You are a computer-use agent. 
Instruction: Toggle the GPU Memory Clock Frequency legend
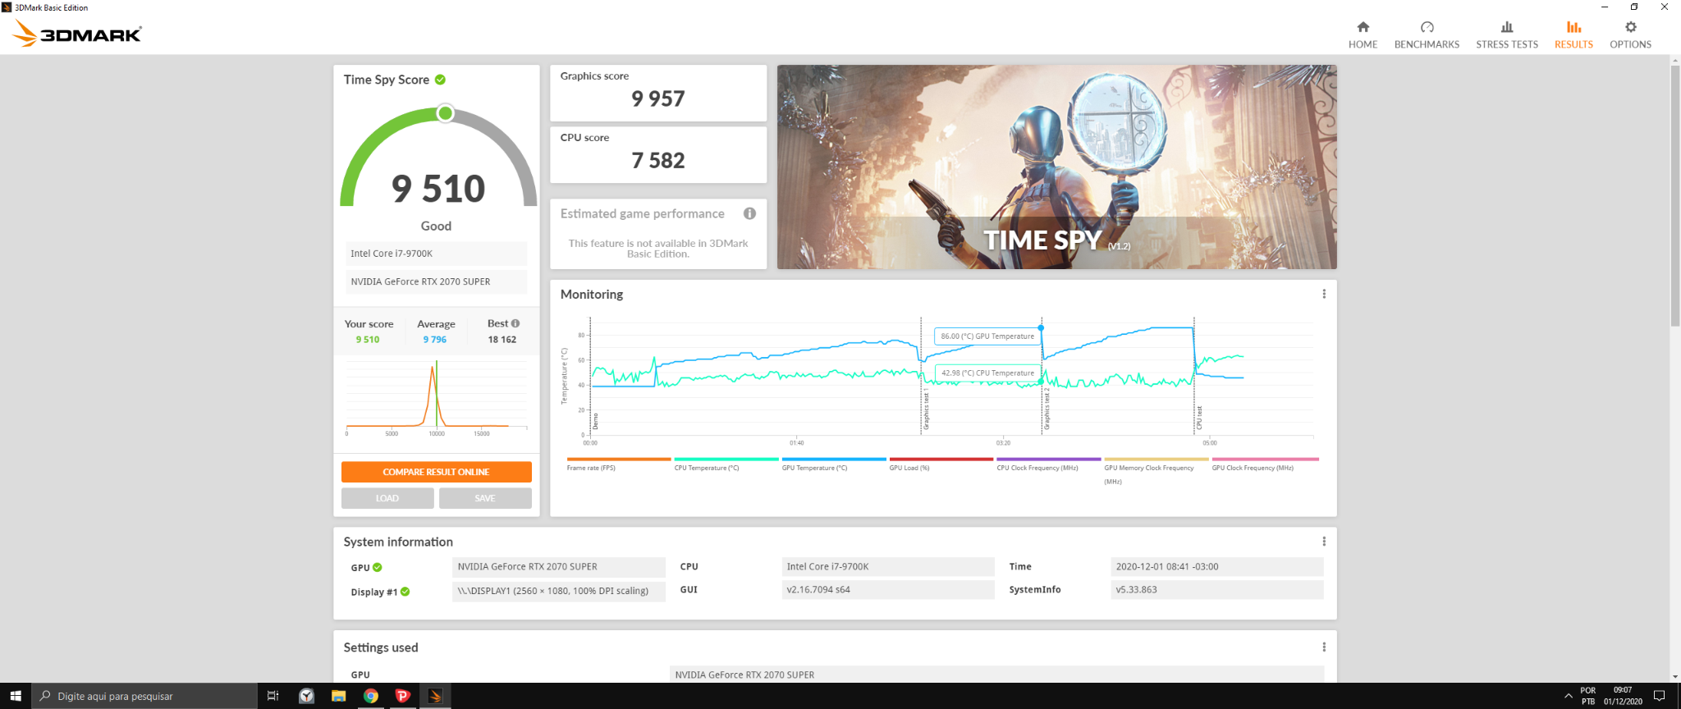point(1156,471)
